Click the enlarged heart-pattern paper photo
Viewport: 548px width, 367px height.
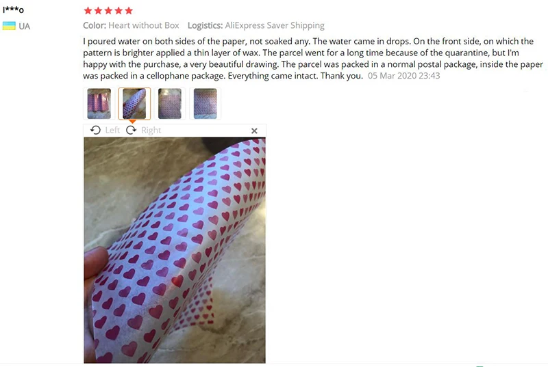[x=175, y=250]
